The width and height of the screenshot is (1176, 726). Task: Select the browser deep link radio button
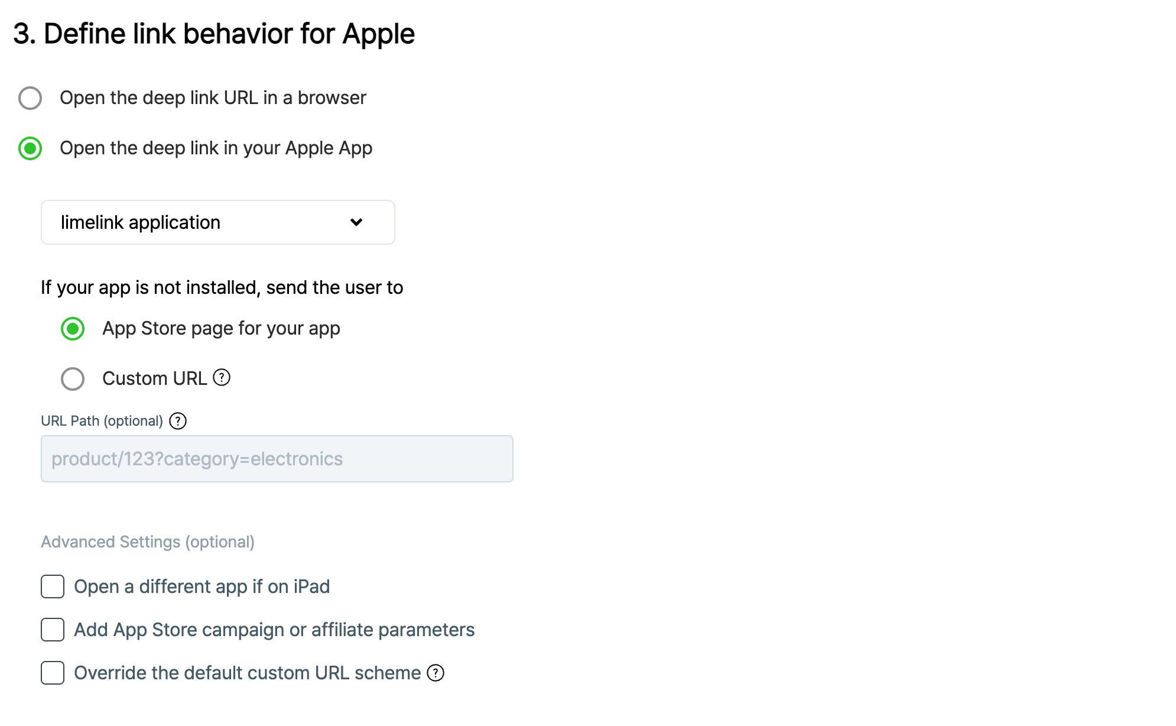coord(30,98)
